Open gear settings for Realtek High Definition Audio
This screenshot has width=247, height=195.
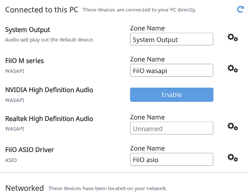coord(233,126)
